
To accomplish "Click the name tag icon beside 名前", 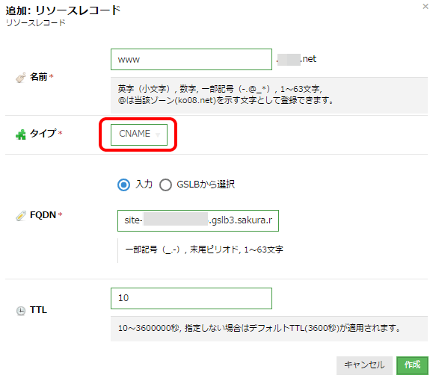I will click(x=21, y=78).
